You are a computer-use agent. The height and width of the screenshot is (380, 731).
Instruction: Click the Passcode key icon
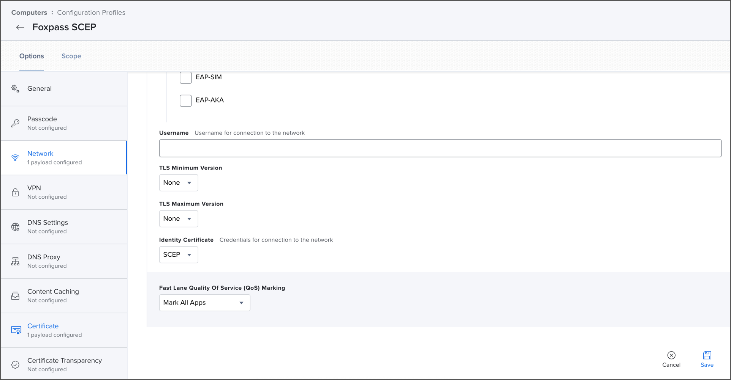tap(15, 123)
